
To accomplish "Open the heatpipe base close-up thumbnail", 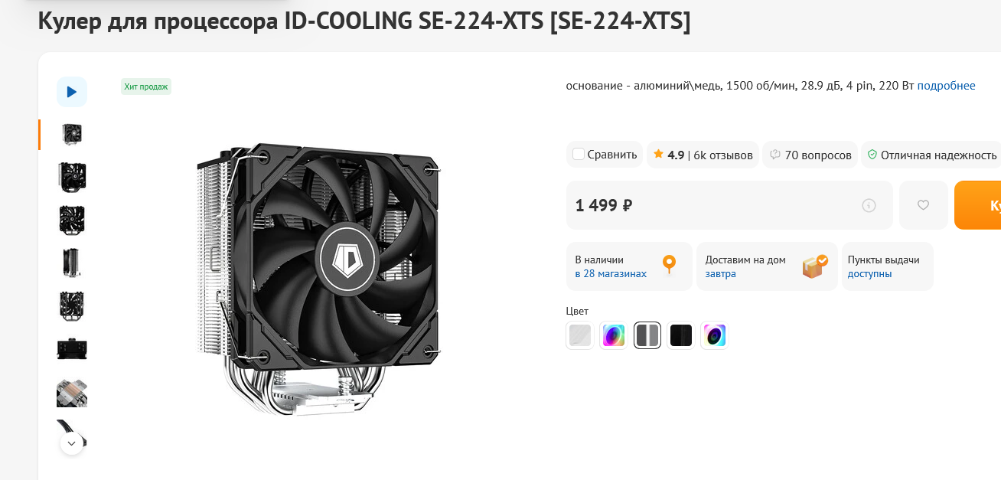I will pos(72,392).
